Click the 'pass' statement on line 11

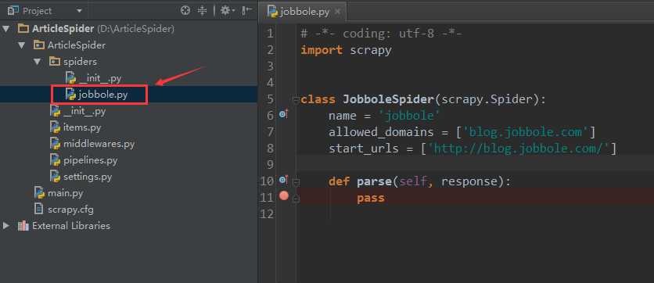371,198
